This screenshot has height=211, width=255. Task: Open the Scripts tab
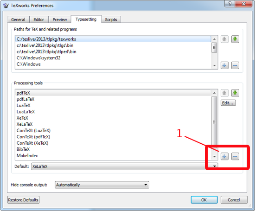(x=111, y=19)
